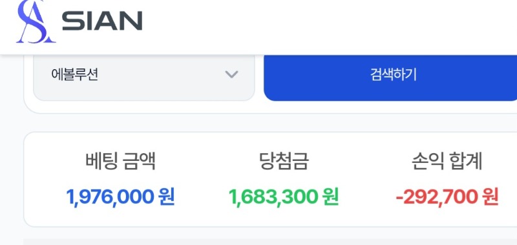Click the 당첨금 label
The width and height of the screenshot is (517, 245).
pos(284,161)
